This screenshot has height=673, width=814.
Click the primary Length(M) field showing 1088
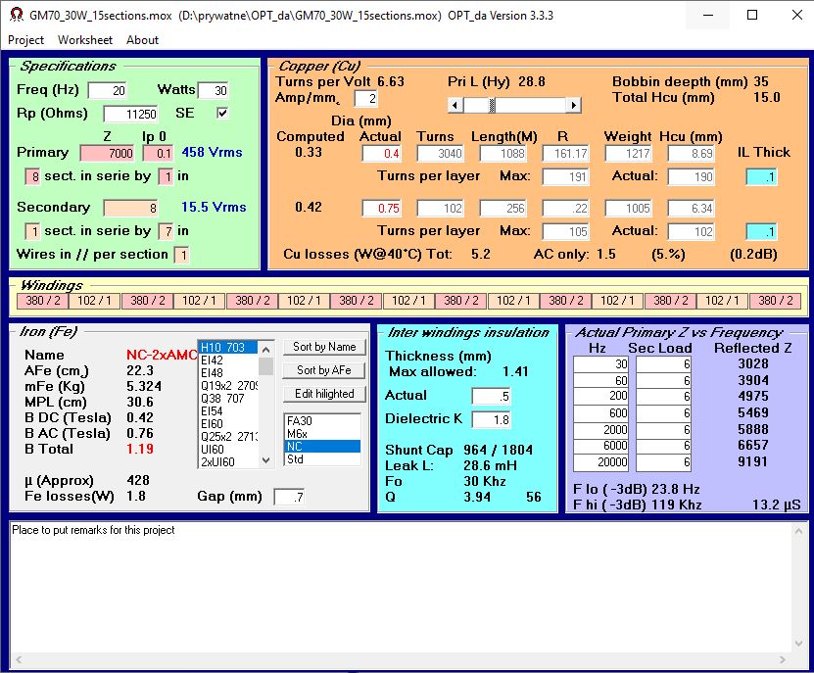(503, 153)
